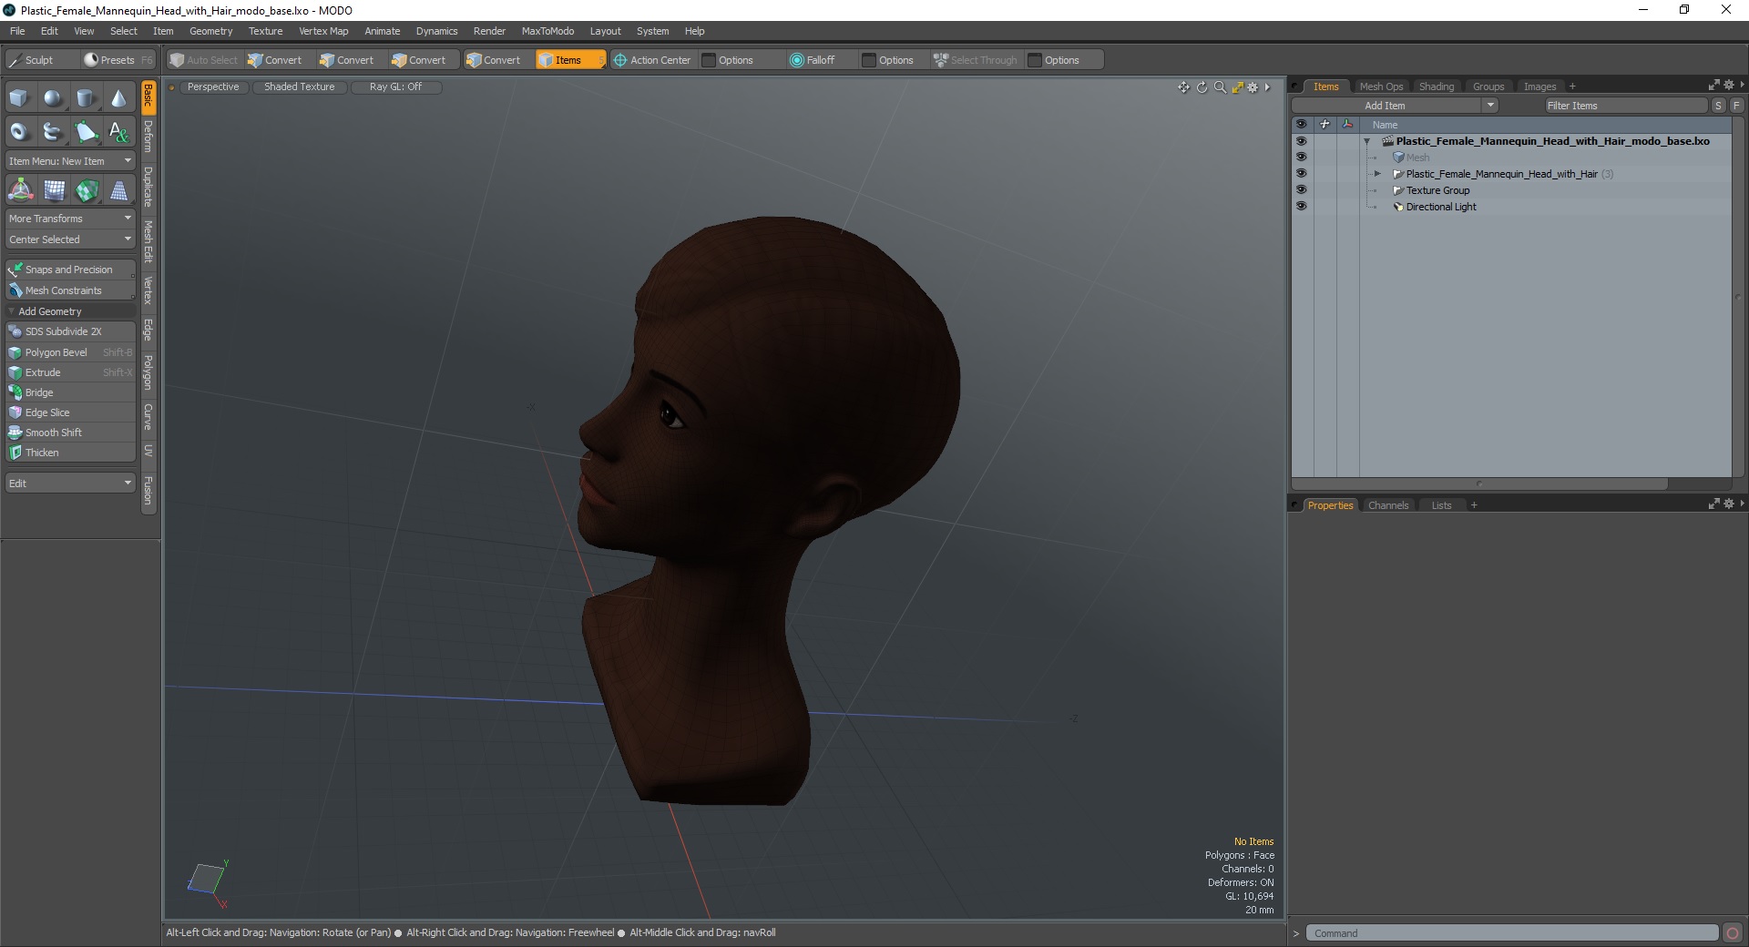Open the More Transforms dropdown
The width and height of the screenshot is (1749, 947).
click(x=70, y=219)
